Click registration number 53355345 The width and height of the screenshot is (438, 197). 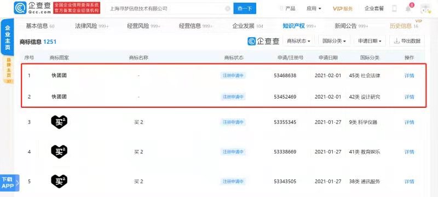tap(285, 122)
